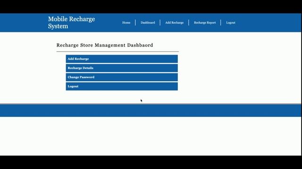The height and width of the screenshot is (169, 302).
Task: Choose the Change Password dashboard button
Action: 122,77
